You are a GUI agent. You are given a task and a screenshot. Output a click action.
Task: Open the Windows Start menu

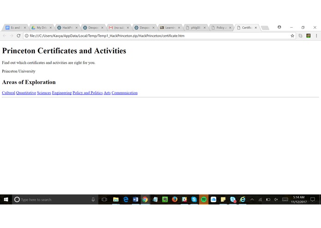coord(6,199)
